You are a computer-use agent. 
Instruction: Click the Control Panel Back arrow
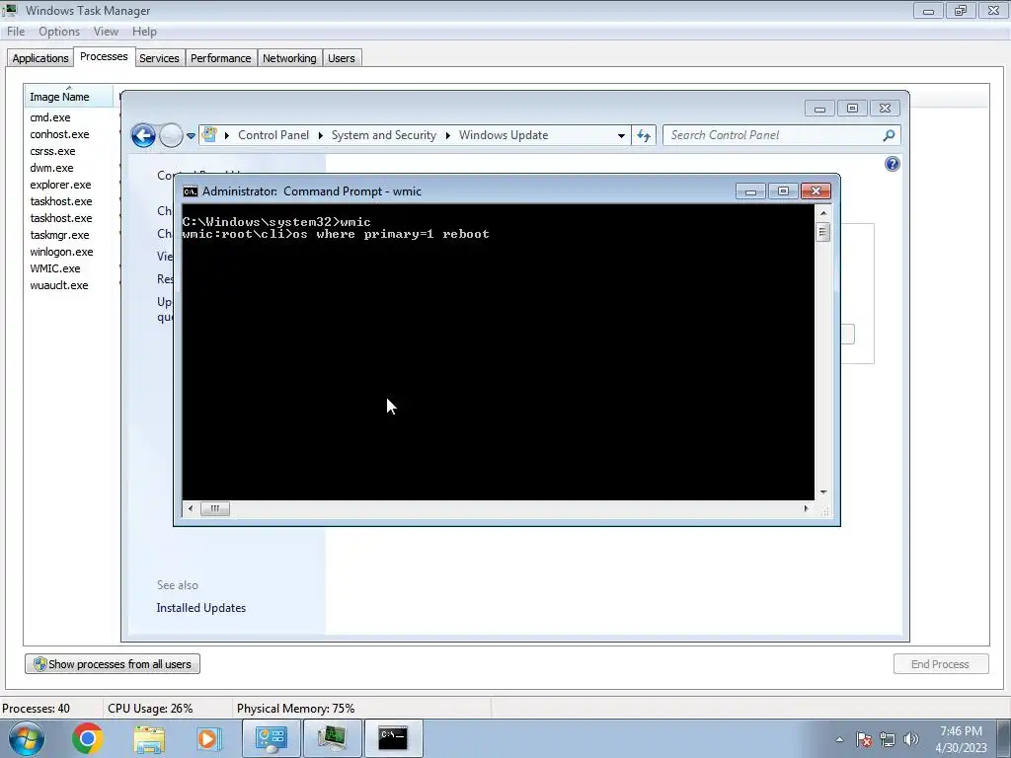tap(143, 135)
